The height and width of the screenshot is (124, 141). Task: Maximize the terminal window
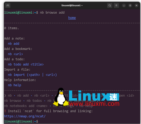130,5
